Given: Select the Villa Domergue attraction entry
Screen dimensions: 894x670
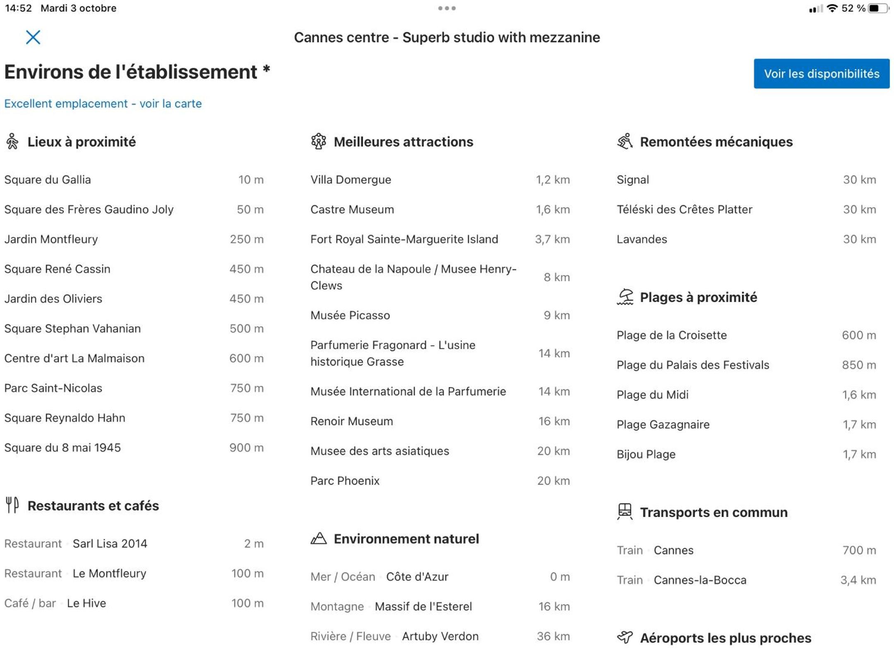Looking at the screenshot, I should [x=351, y=179].
